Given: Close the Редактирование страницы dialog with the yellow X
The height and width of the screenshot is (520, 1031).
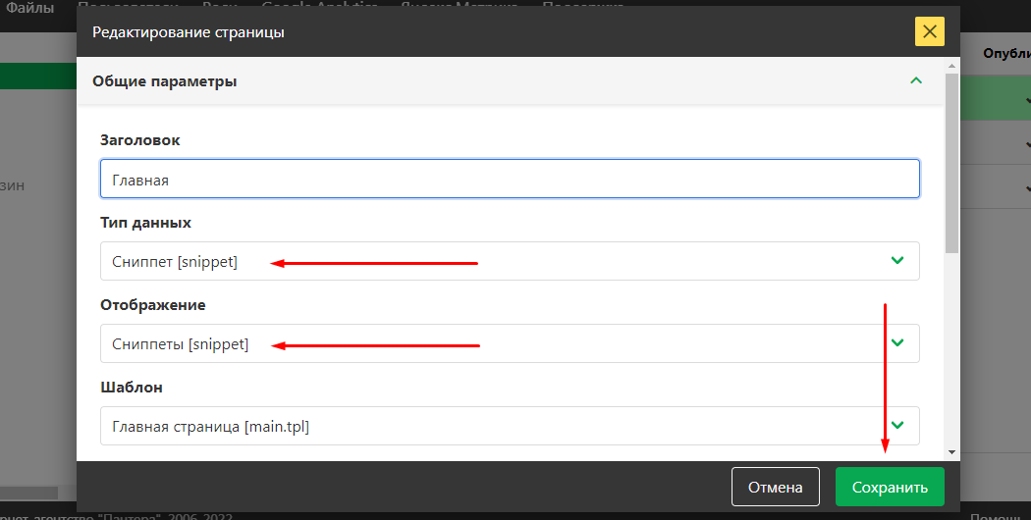Looking at the screenshot, I should 929,32.
